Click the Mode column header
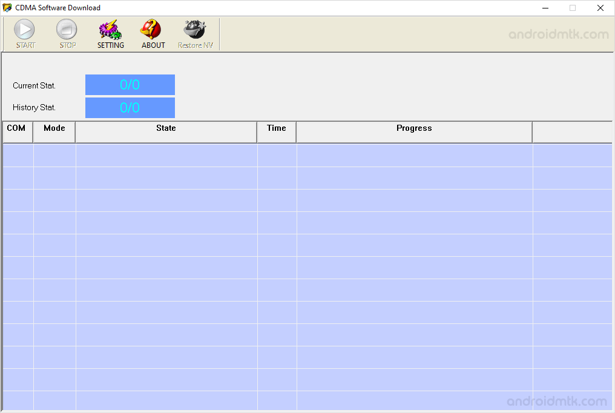 (x=54, y=131)
